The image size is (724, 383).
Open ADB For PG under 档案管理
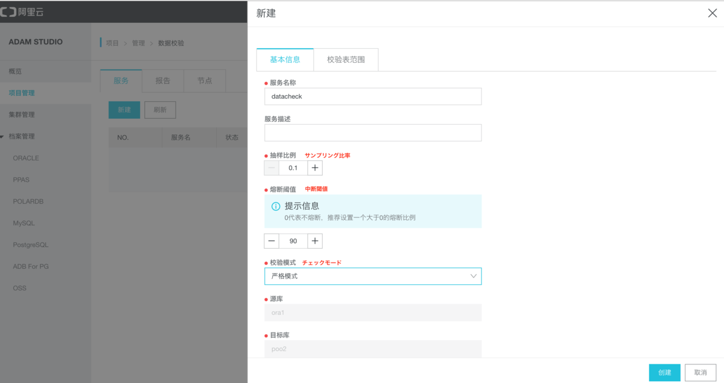(x=31, y=267)
